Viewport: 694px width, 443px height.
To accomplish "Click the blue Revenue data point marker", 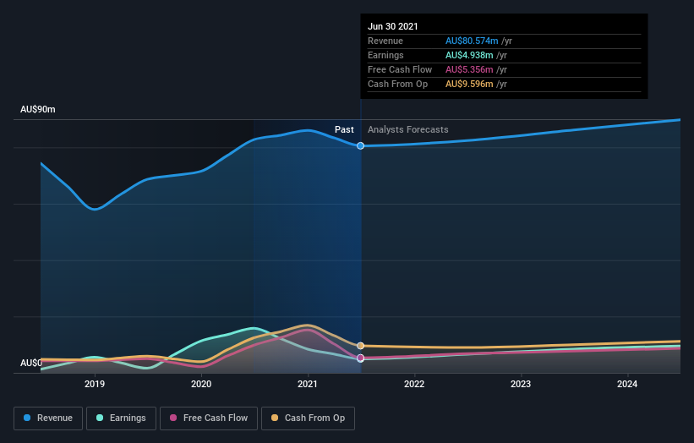I will (361, 145).
